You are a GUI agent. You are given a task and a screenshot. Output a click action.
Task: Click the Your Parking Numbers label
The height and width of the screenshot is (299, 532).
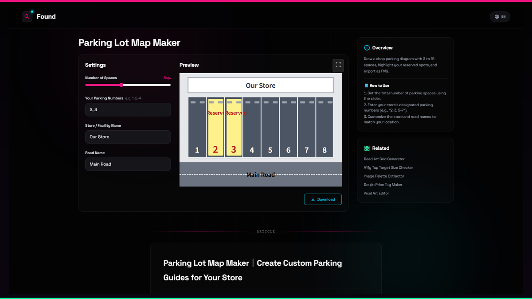(x=104, y=98)
